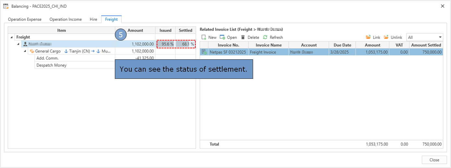The width and height of the screenshot is (451, 168).
Task: Click the General Cargo item icon
Action: coord(32,51)
